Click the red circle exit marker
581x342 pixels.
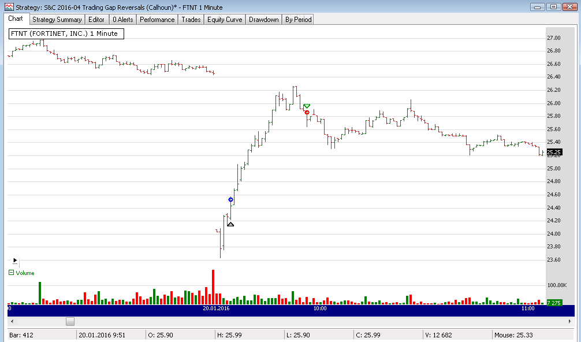[x=307, y=112]
